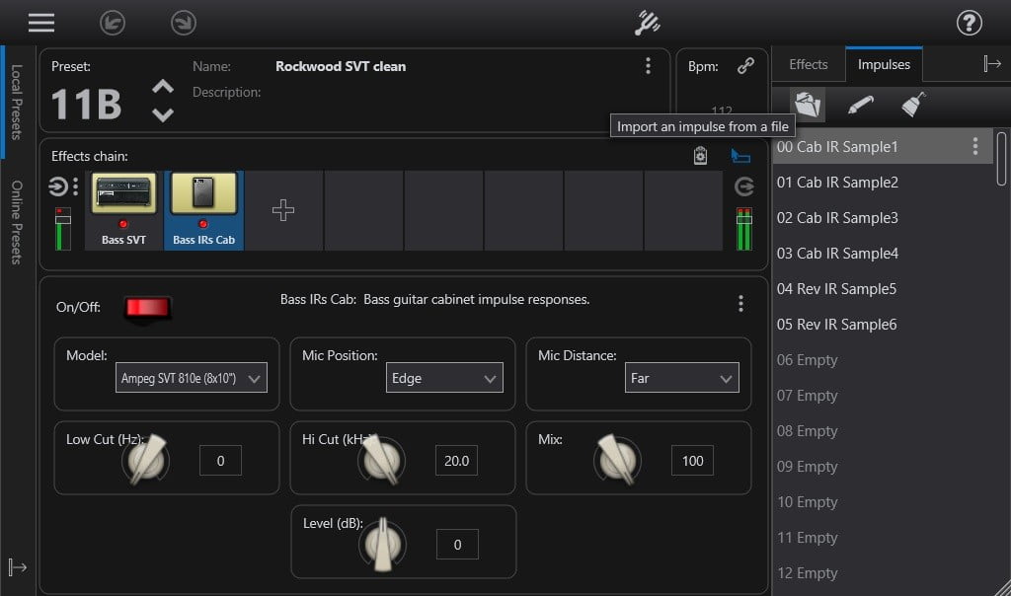Open the Online Presets side tab
Screen dimensions: 1011x596
coord(17,222)
